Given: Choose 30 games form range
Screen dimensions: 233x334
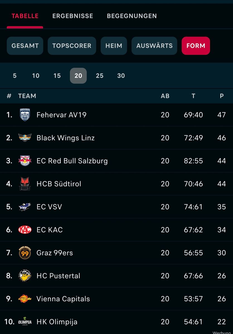Looking at the screenshot, I should coord(121,76).
